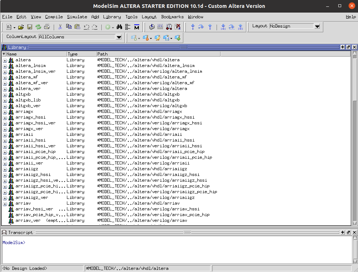The width and height of the screenshot is (358, 272).
Task: Click the Compile All icon
Action: (160, 27)
